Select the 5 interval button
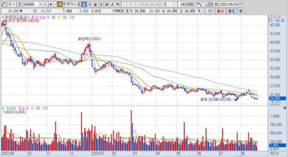 (135, 4)
